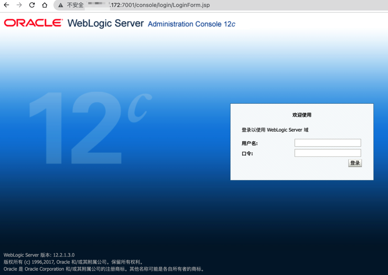The image size is (388, 275).
Task: Click the not-secure warning triangle icon
Action: [x=61, y=5]
